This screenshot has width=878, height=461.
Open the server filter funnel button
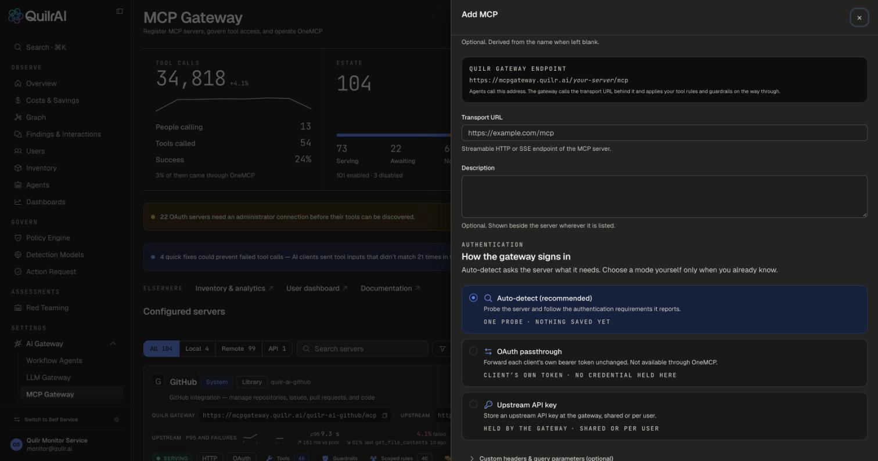pos(442,349)
